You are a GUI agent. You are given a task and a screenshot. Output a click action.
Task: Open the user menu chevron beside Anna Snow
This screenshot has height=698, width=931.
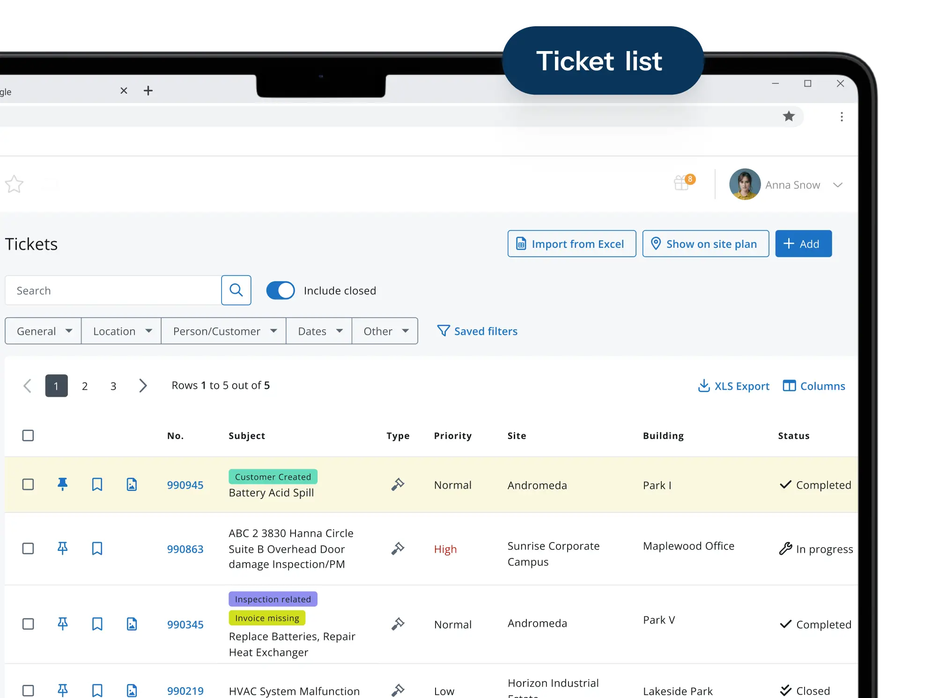pyautogui.click(x=838, y=185)
